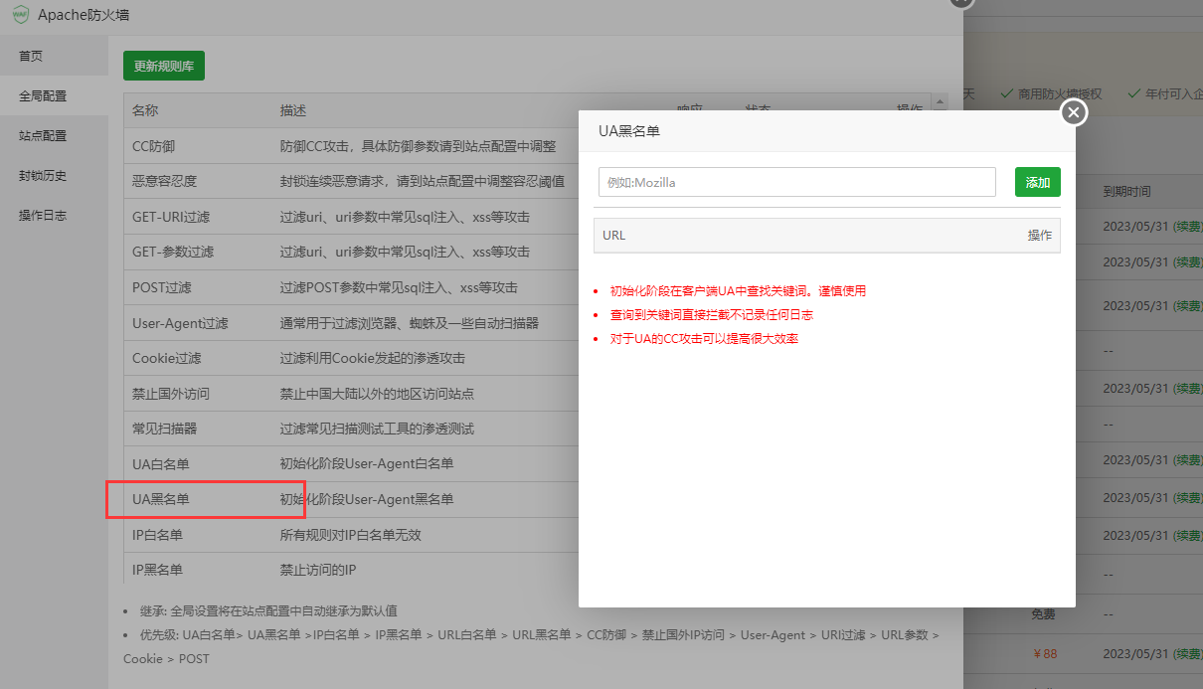
Task: Click description 初始化阶段User-Agent白名单
Action: pyautogui.click(x=367, y=464)
